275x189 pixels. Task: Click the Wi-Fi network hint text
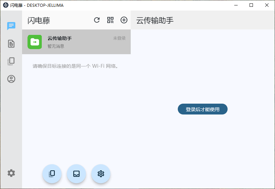[76, 66]
